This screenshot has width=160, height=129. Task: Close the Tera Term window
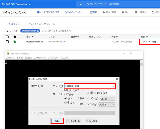139,53
